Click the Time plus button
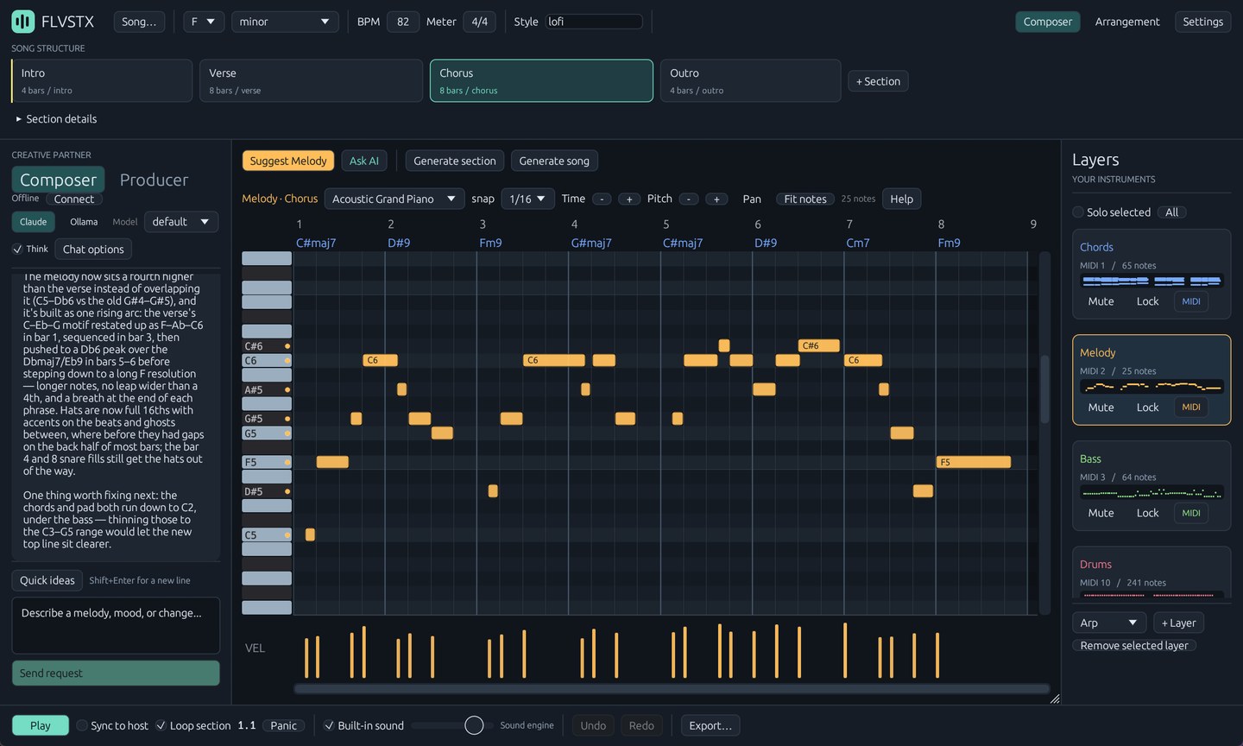This screenshot has height=746, width=1243. (x=629, y=199)
